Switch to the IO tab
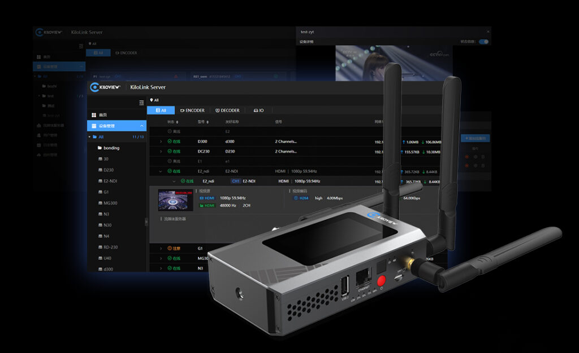Image resolution: width=579 pixels, height=353 pixels. tap(258, 111)
